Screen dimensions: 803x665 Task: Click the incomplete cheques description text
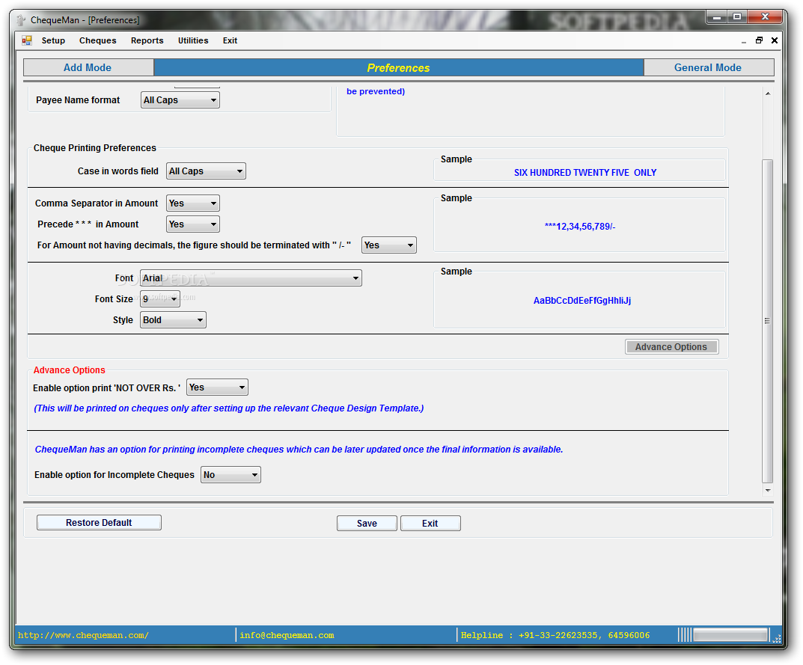(x=299, y=450)
